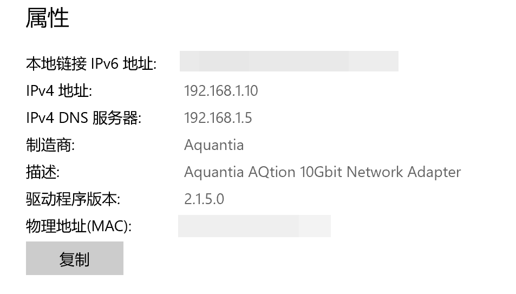Screen dimensions: 516x294
Task: Select the 制造商 label
Action: [50, 145]
